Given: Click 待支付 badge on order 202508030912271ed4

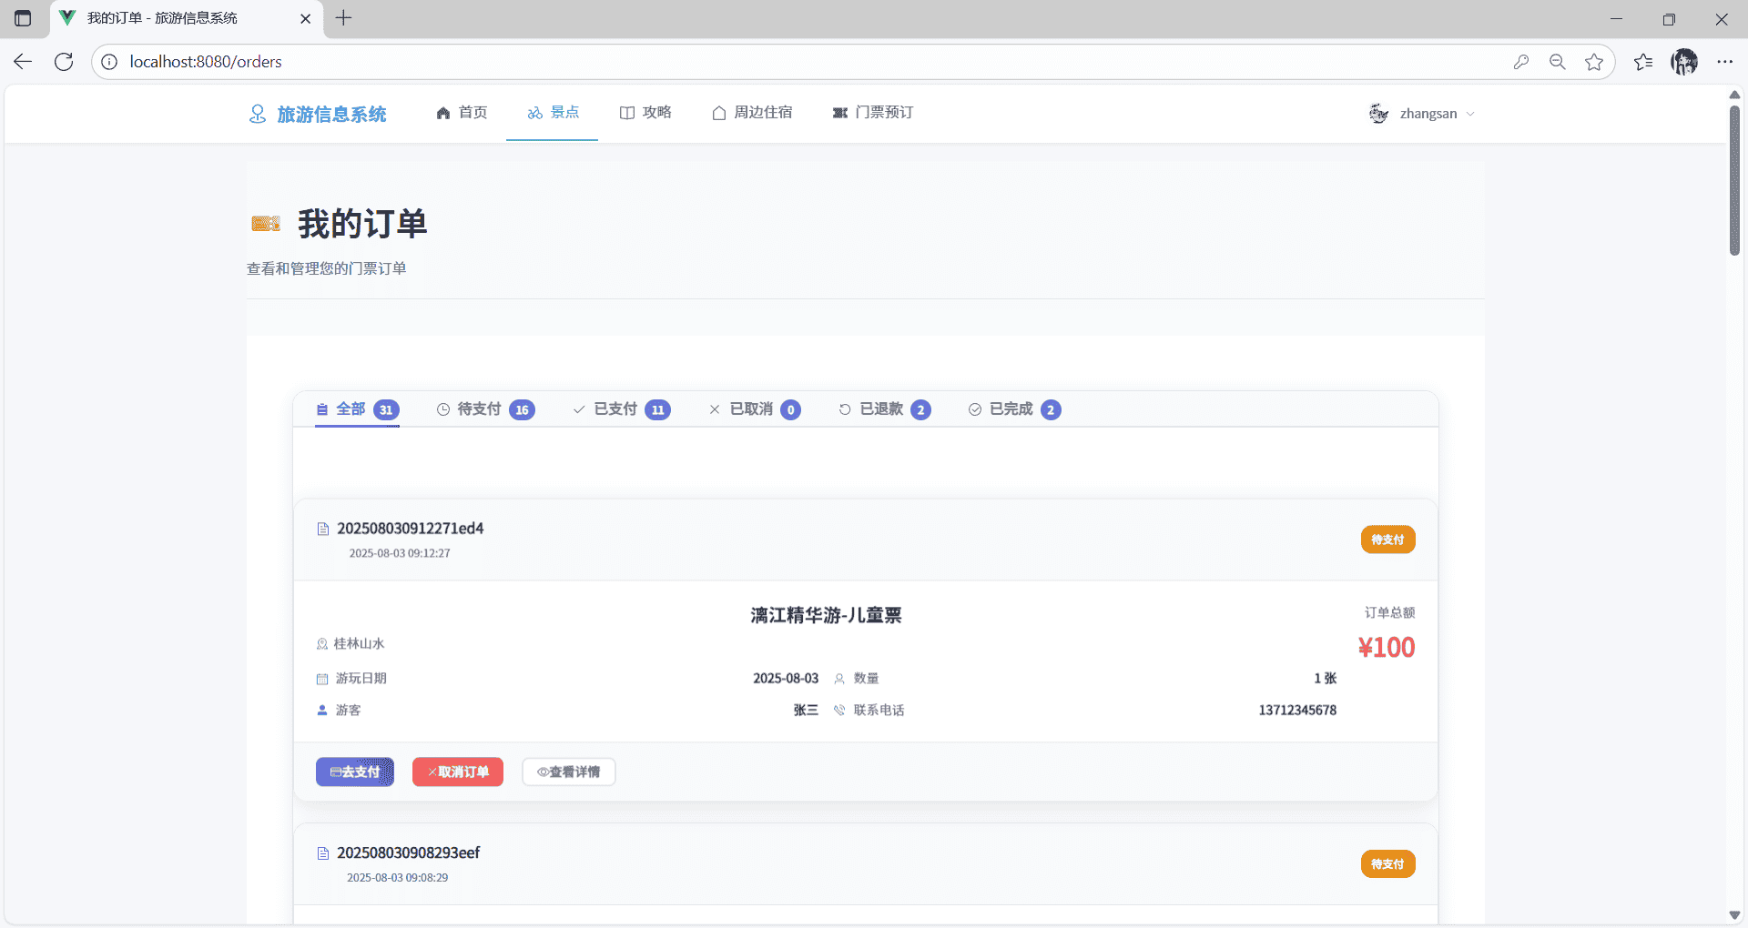Looking at the screenshot, I should (x=1388, y=540).
